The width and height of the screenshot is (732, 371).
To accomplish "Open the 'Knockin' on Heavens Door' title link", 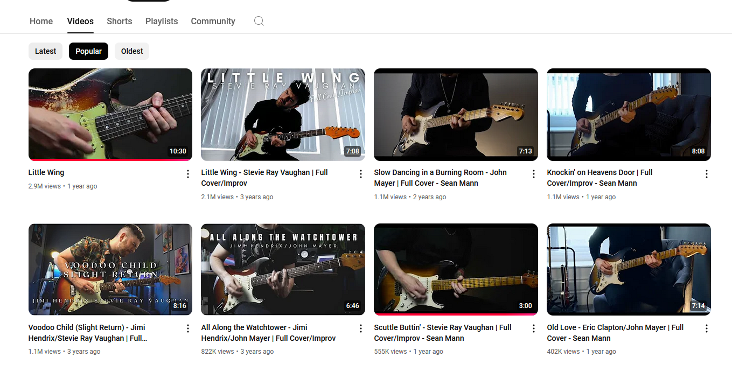I will (600, 178).
